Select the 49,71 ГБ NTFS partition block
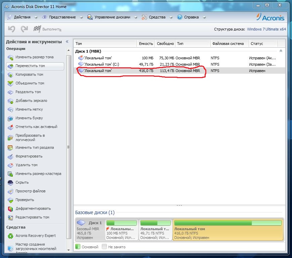Screen dimensions: 292x258 pos(155,230)
